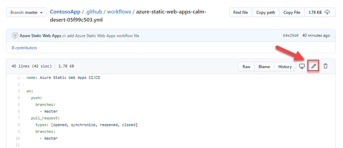Select line number 7
Viewport: 343px width, 148px height.
(19, 118)
